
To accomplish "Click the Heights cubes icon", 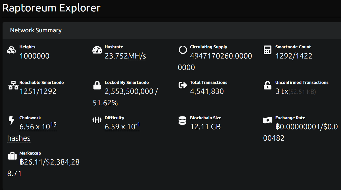I will (x=12, y=50).
